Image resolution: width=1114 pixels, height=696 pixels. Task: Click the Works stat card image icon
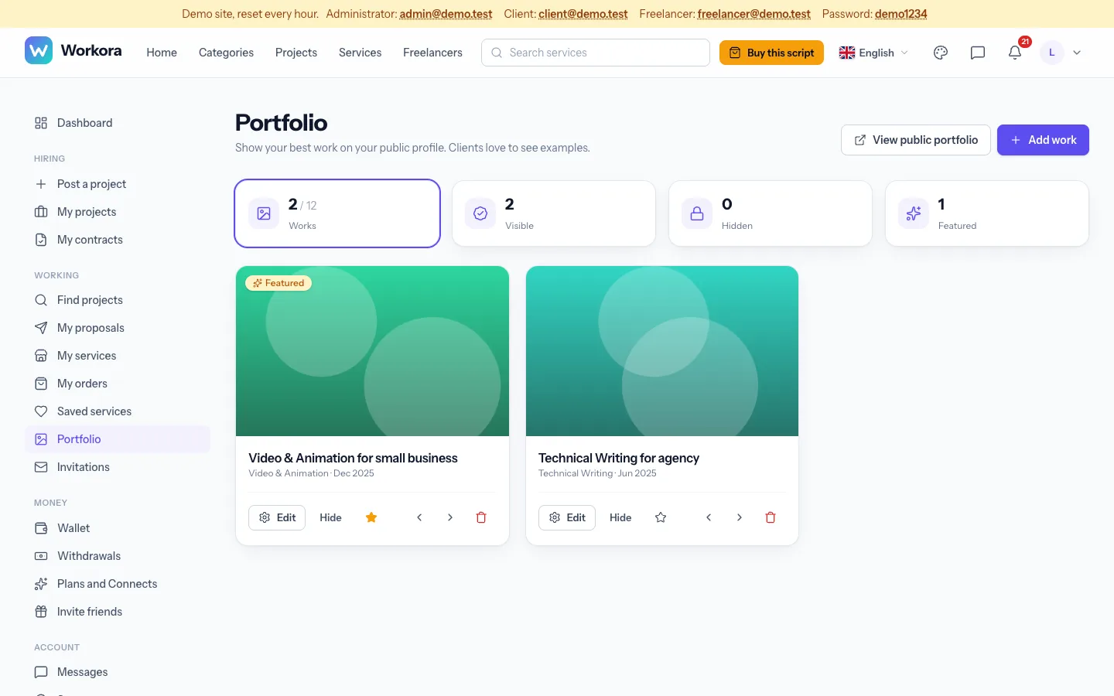click(x=264, y=213)
